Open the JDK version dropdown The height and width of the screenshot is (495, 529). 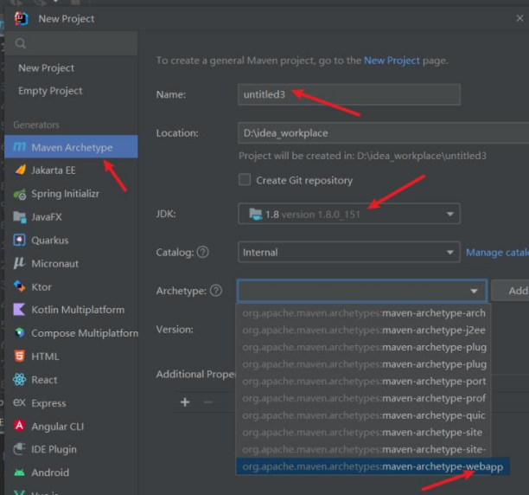[349, 214]
